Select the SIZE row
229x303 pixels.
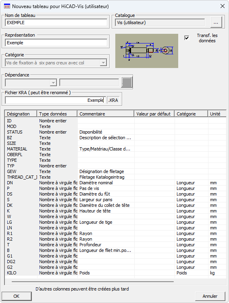[x=116, y=143]
